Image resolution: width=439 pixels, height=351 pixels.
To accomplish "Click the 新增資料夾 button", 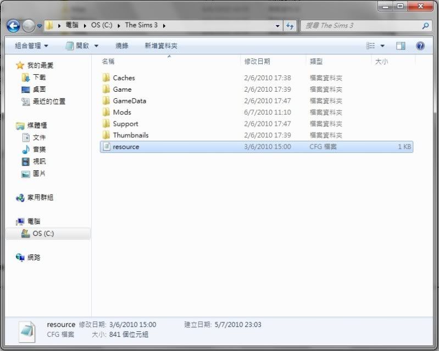I will point(161,46).
